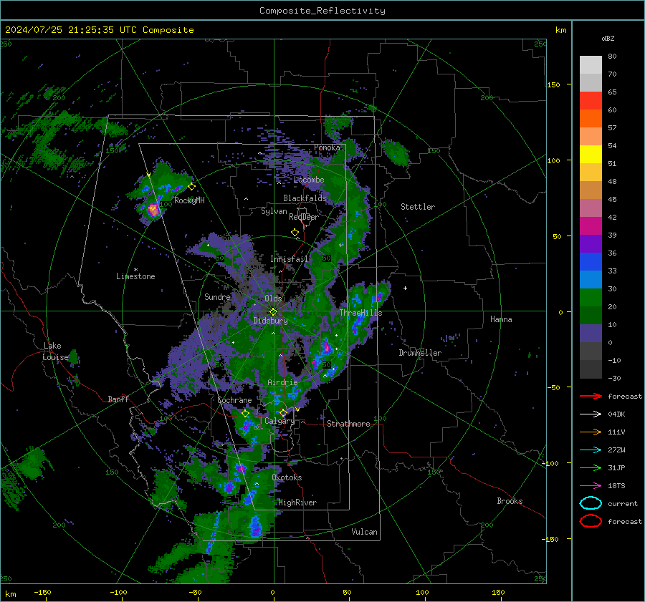
Task: Click the Stettler city label
Action: click(418, 207)
